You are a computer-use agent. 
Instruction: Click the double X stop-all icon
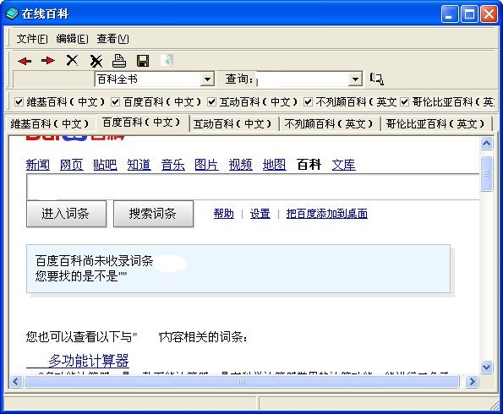[96, 61]
